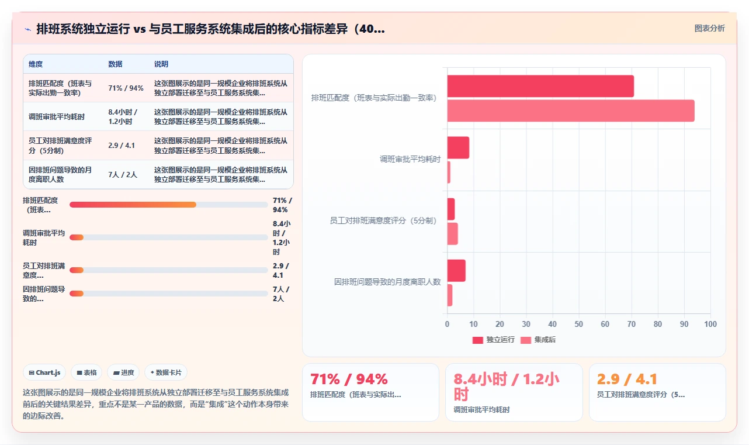Select the 进度 tag chip
Screen dimensions: 749x445
[123, 372]
